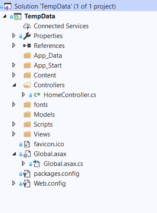Image resolution: width=157 pixels, height=213 pixels.
Task: Click the Visual Studio solution icon
Action: tap(7, 6)
